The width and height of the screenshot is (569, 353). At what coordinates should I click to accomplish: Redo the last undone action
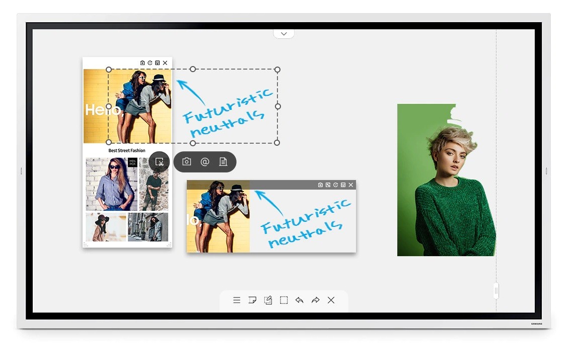[x=315, y=300]
